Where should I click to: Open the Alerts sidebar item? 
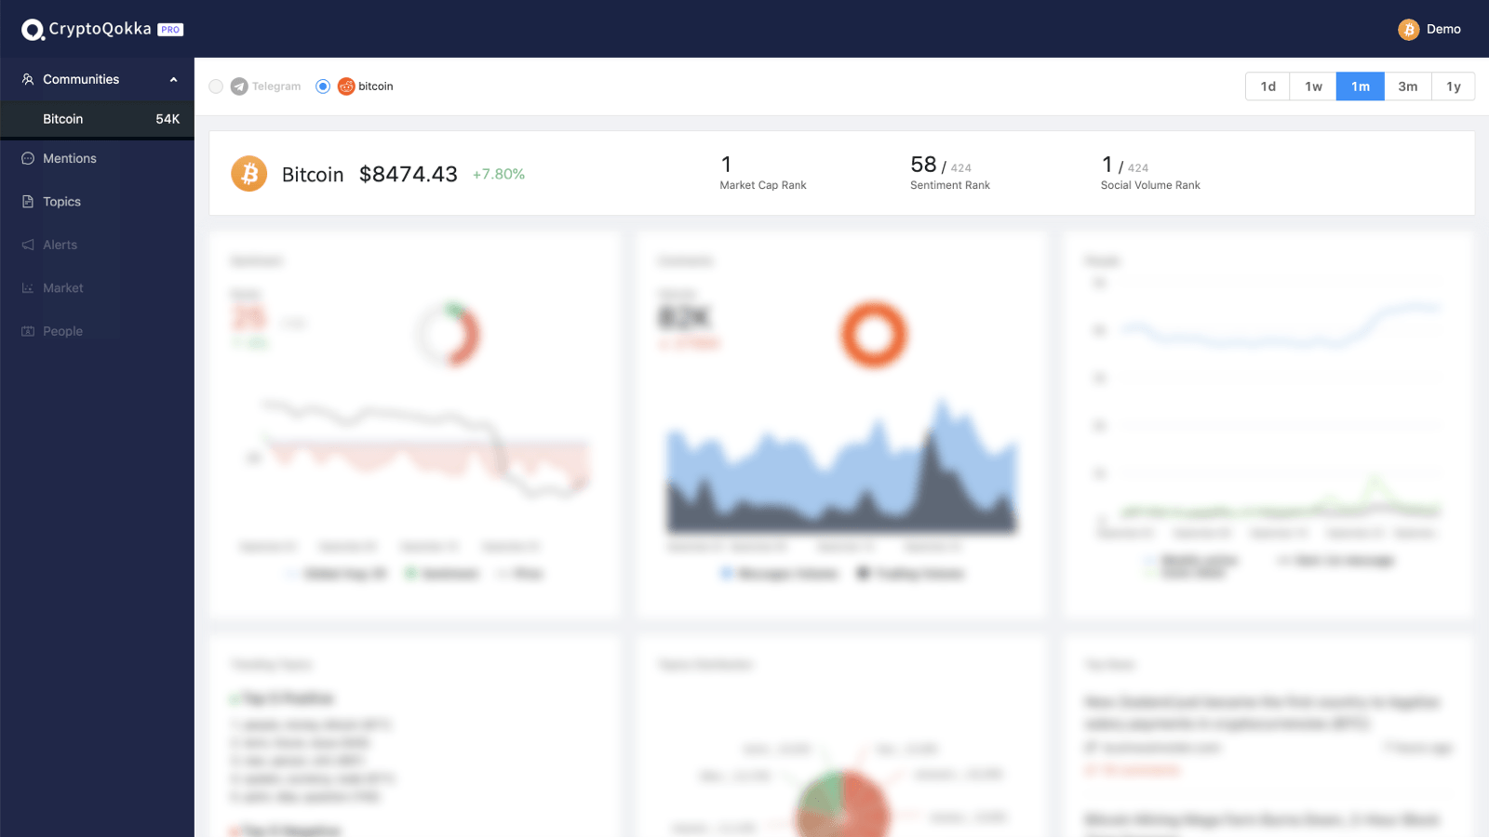(97, 245)
